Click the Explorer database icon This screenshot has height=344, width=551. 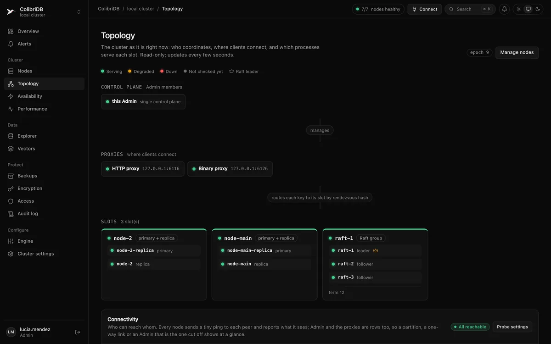[x=11, y=136]
